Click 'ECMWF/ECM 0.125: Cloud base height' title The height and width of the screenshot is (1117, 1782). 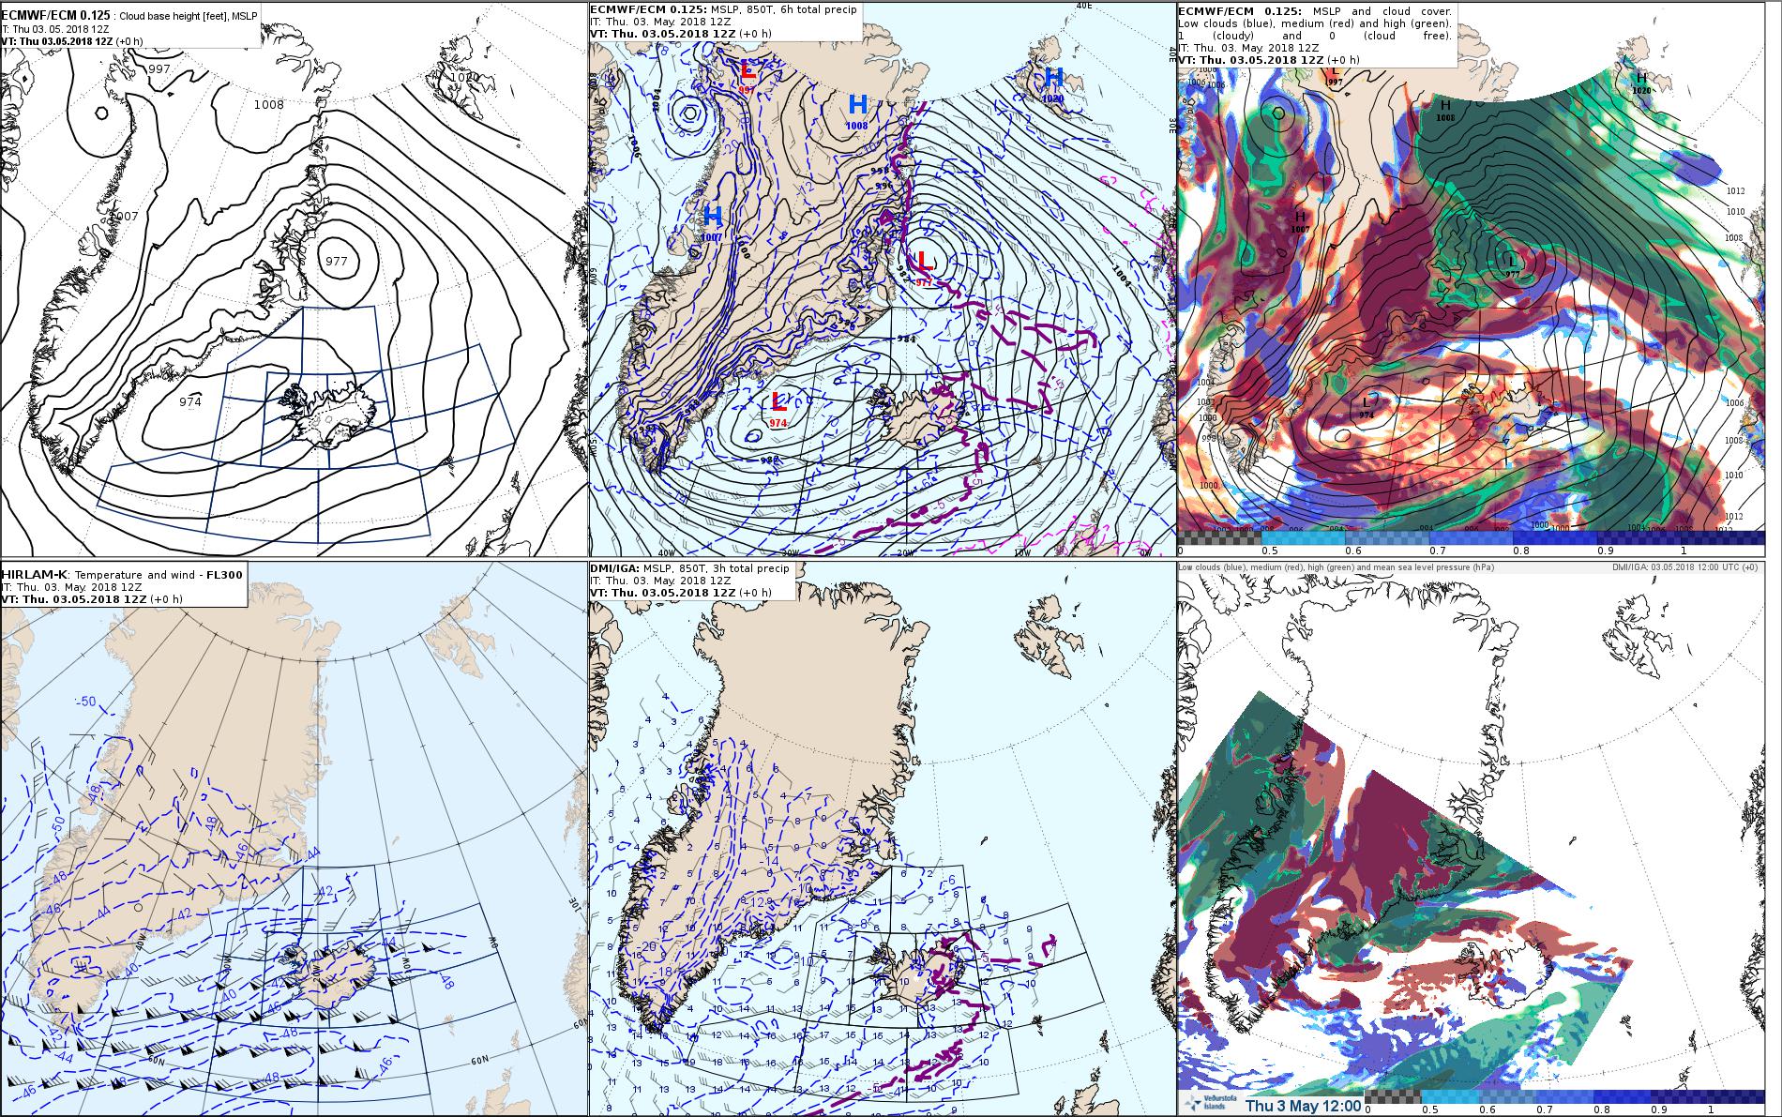click(x=130, y=16)
